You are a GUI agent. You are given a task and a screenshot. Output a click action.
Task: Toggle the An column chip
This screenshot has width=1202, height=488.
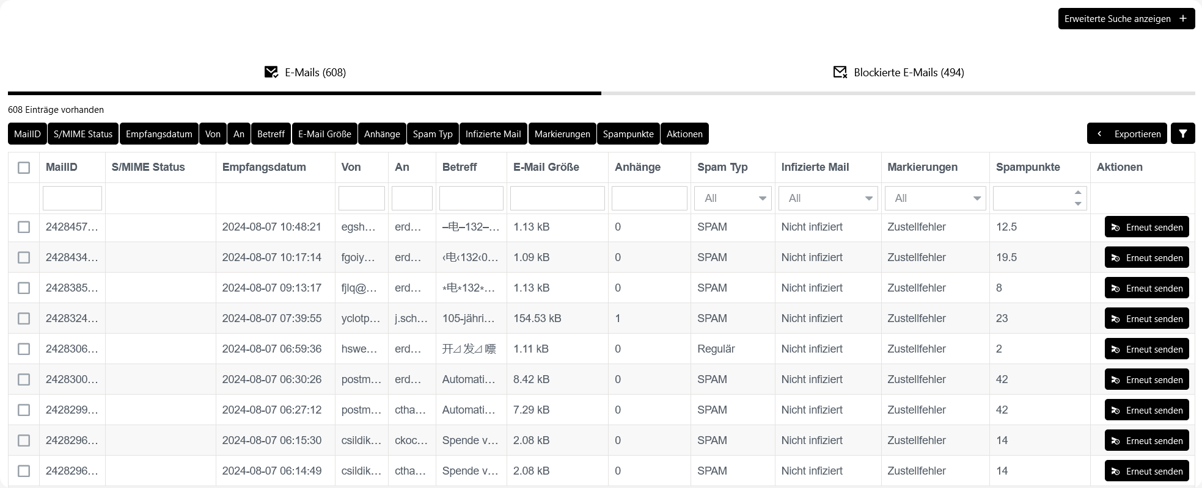click(x=239, y=134)
